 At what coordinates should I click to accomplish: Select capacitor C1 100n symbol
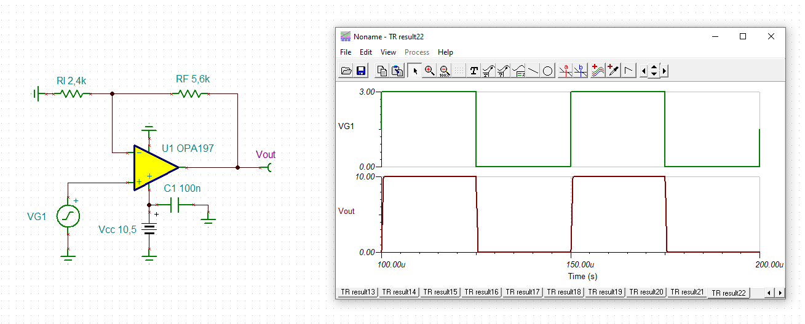[x=175, y=205]
